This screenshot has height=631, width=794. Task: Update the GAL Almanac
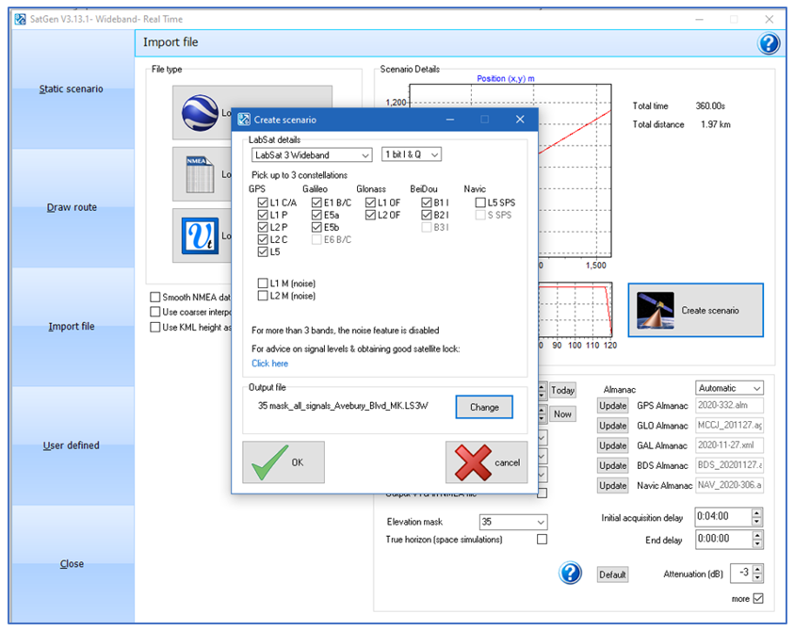(613, 445)
